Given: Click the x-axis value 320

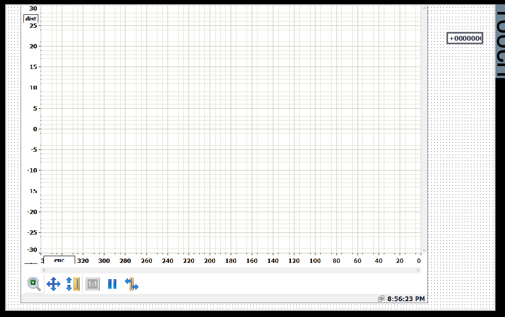Looking at the screenshot, I should click(83, 261).
